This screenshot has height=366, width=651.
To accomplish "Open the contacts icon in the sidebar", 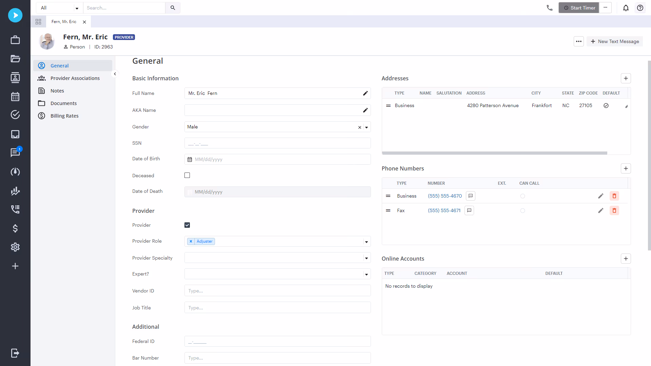I will (15, 78).
